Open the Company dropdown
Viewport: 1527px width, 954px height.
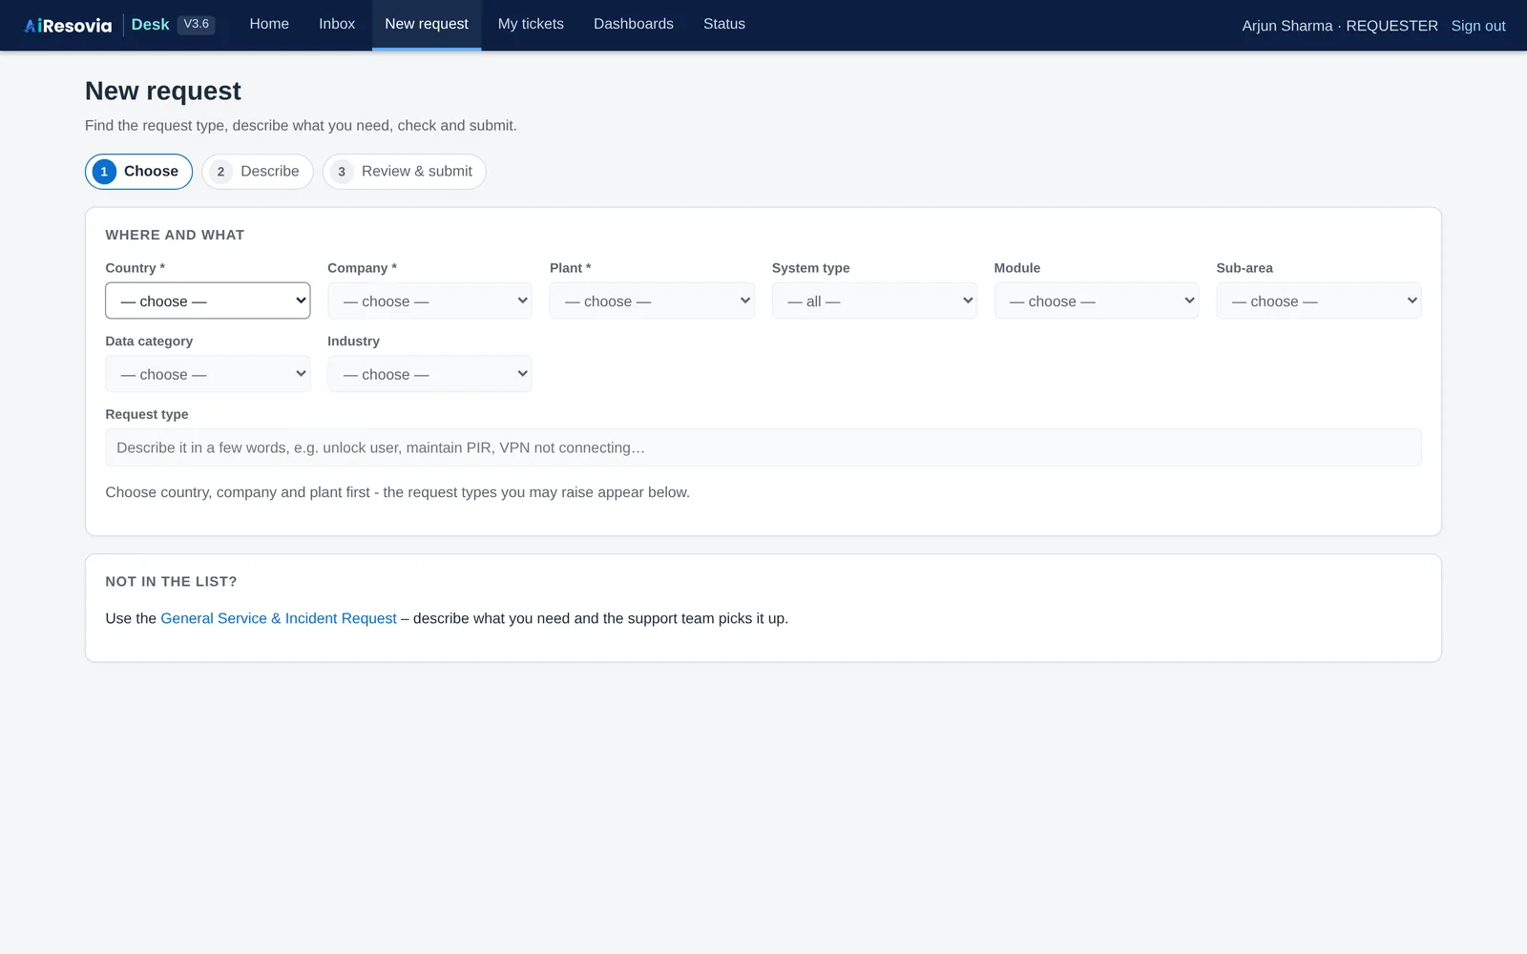coord(429,301)
